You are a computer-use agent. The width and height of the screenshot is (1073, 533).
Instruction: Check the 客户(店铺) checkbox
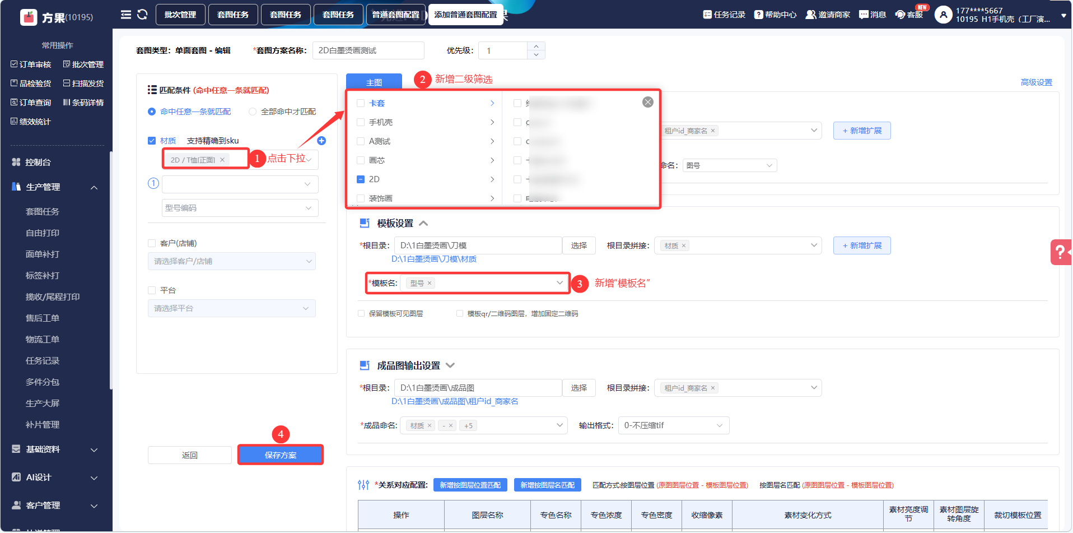(152, 243)
